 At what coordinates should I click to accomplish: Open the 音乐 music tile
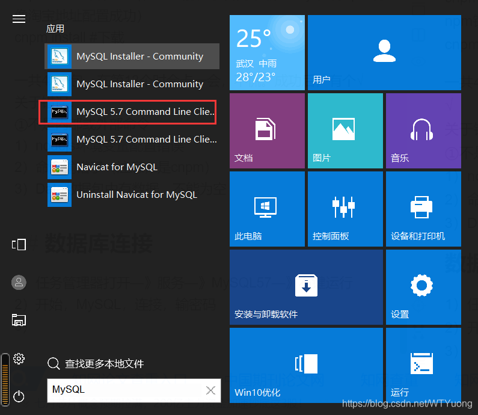tap(423, 131)
